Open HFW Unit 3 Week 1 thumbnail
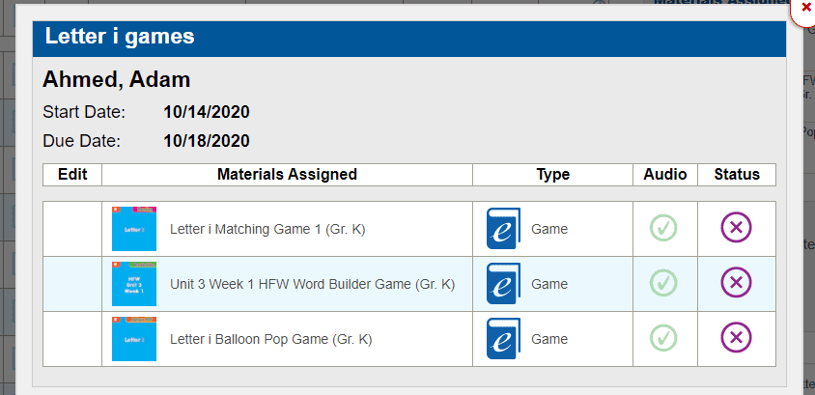815x395 pixels. (x=134, y=284)
